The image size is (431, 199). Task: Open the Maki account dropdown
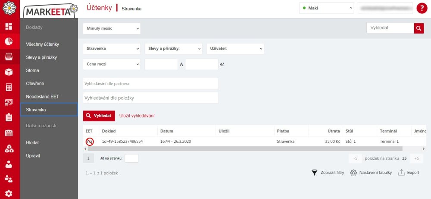(327, 8)
